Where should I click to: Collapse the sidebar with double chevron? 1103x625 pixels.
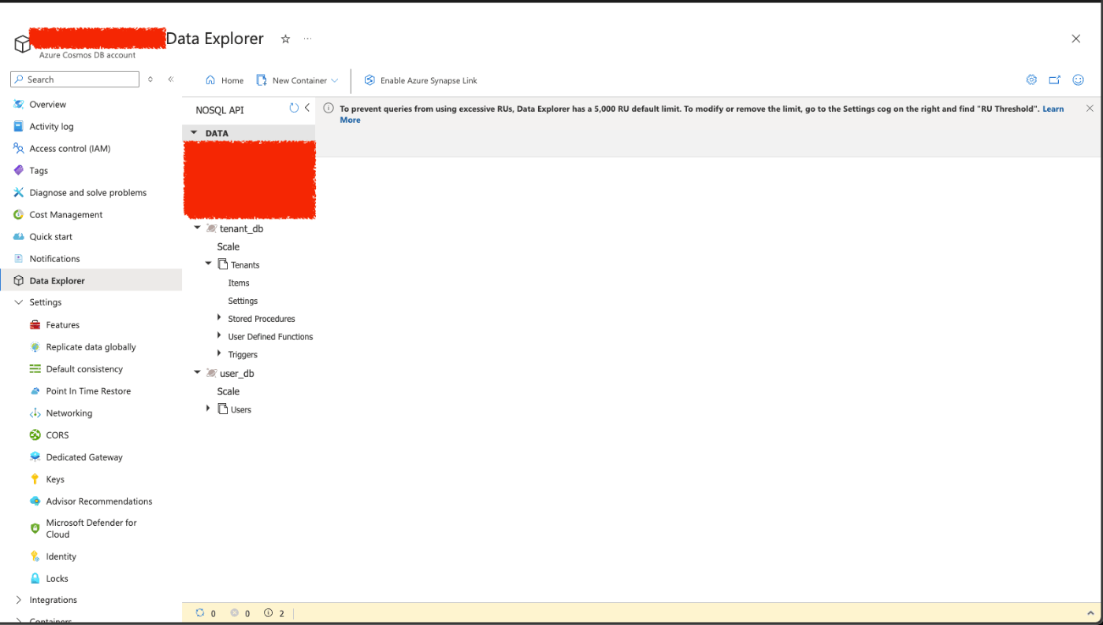tap(171, 80)
